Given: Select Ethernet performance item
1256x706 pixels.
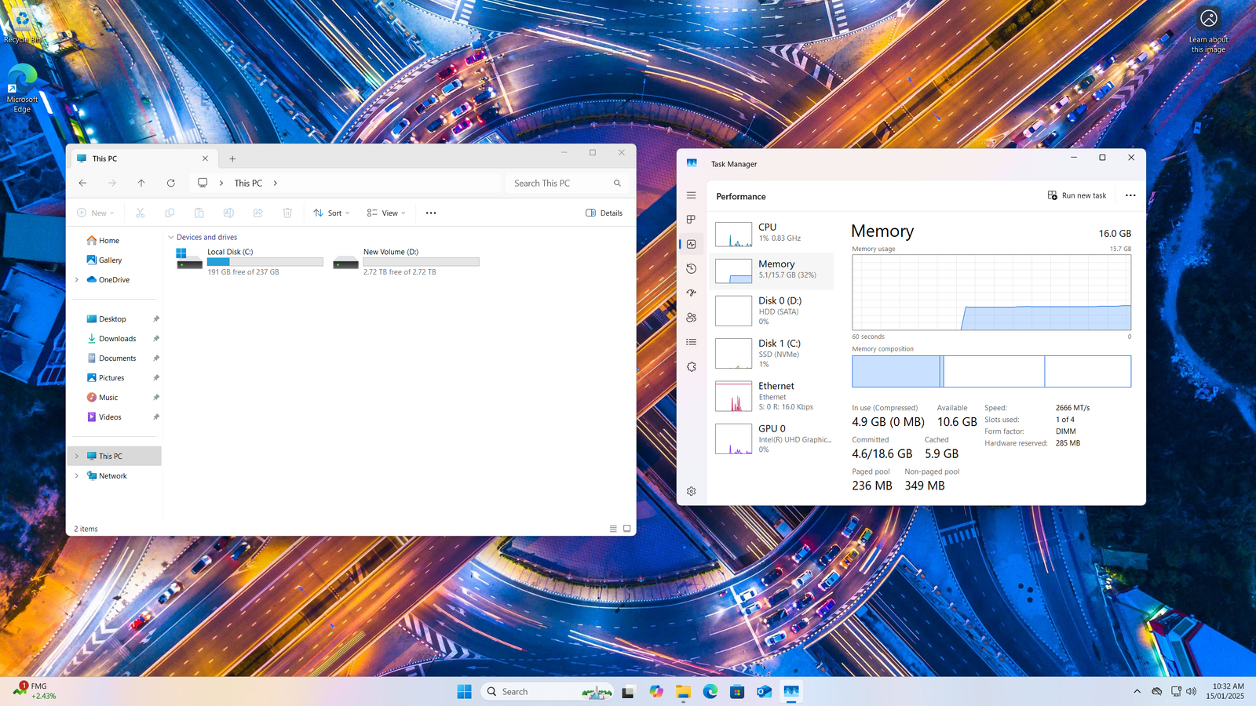Looking at the screenshot, I should (772, 396).
